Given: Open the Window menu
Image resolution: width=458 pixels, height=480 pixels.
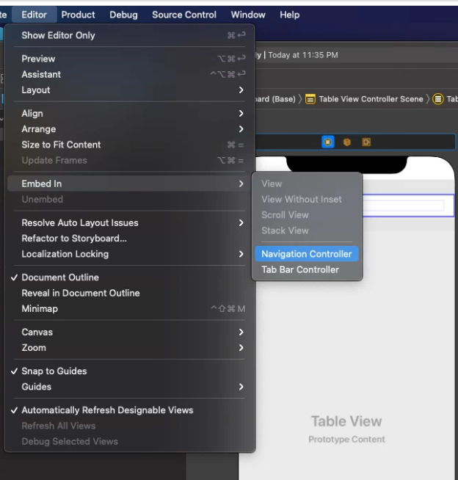Looking at the screenshot, I should point(248,15).
